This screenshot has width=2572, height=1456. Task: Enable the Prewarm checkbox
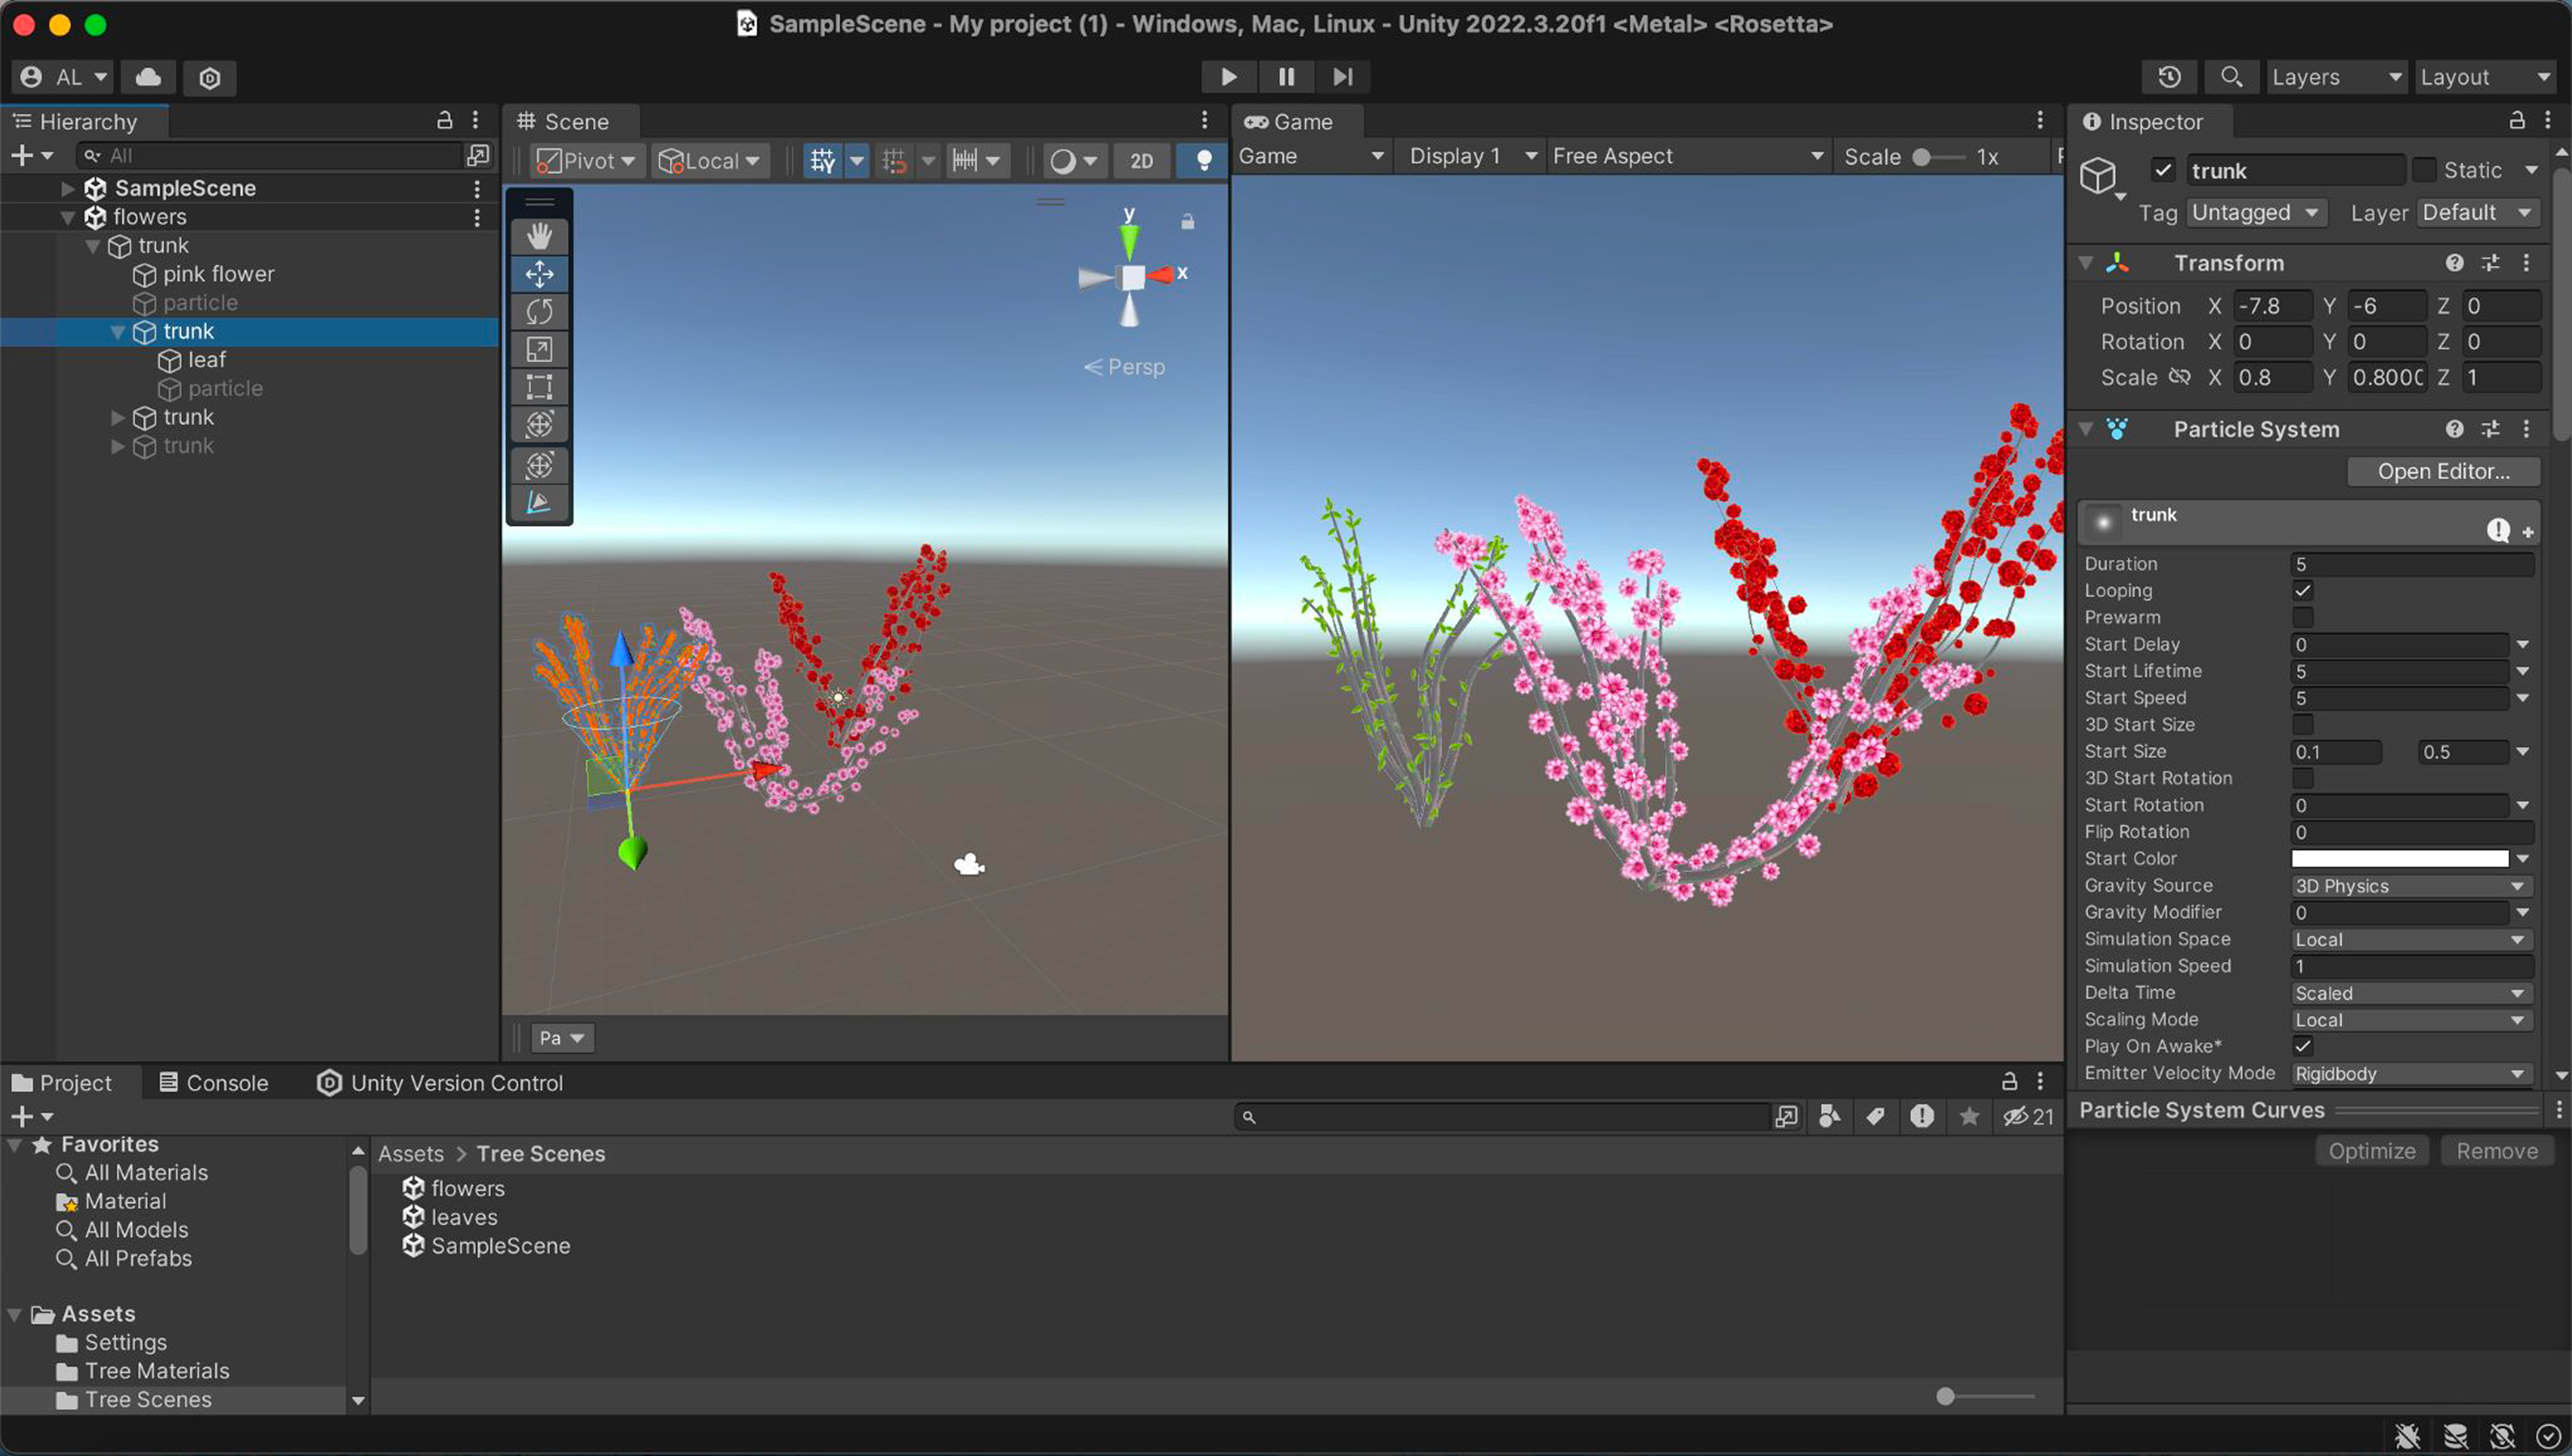click(x=2302, y=617)
